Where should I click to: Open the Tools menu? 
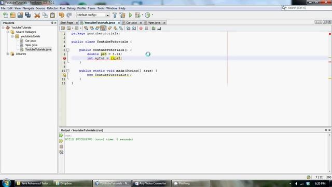click(101, 8)
